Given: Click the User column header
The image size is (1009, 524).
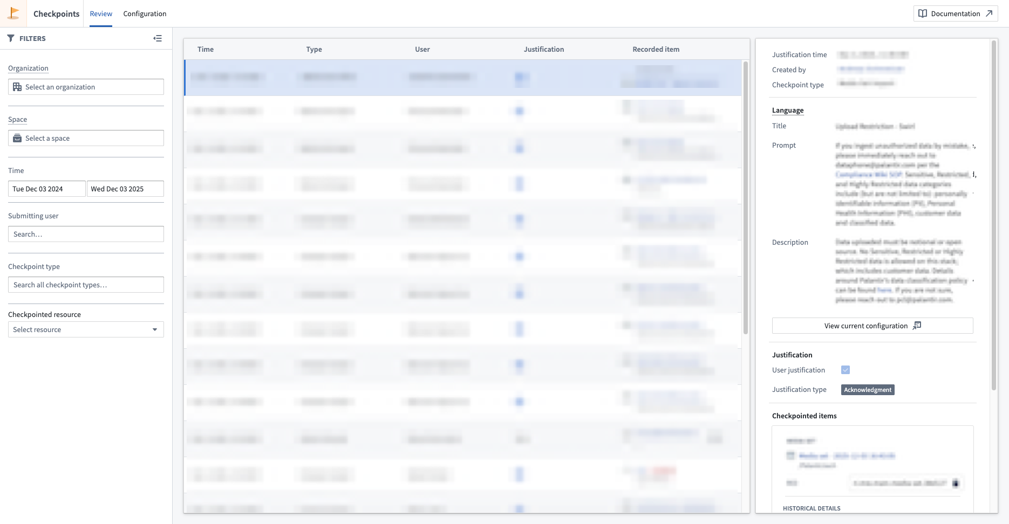Looking at the screenshot, I should click(422, 49).
